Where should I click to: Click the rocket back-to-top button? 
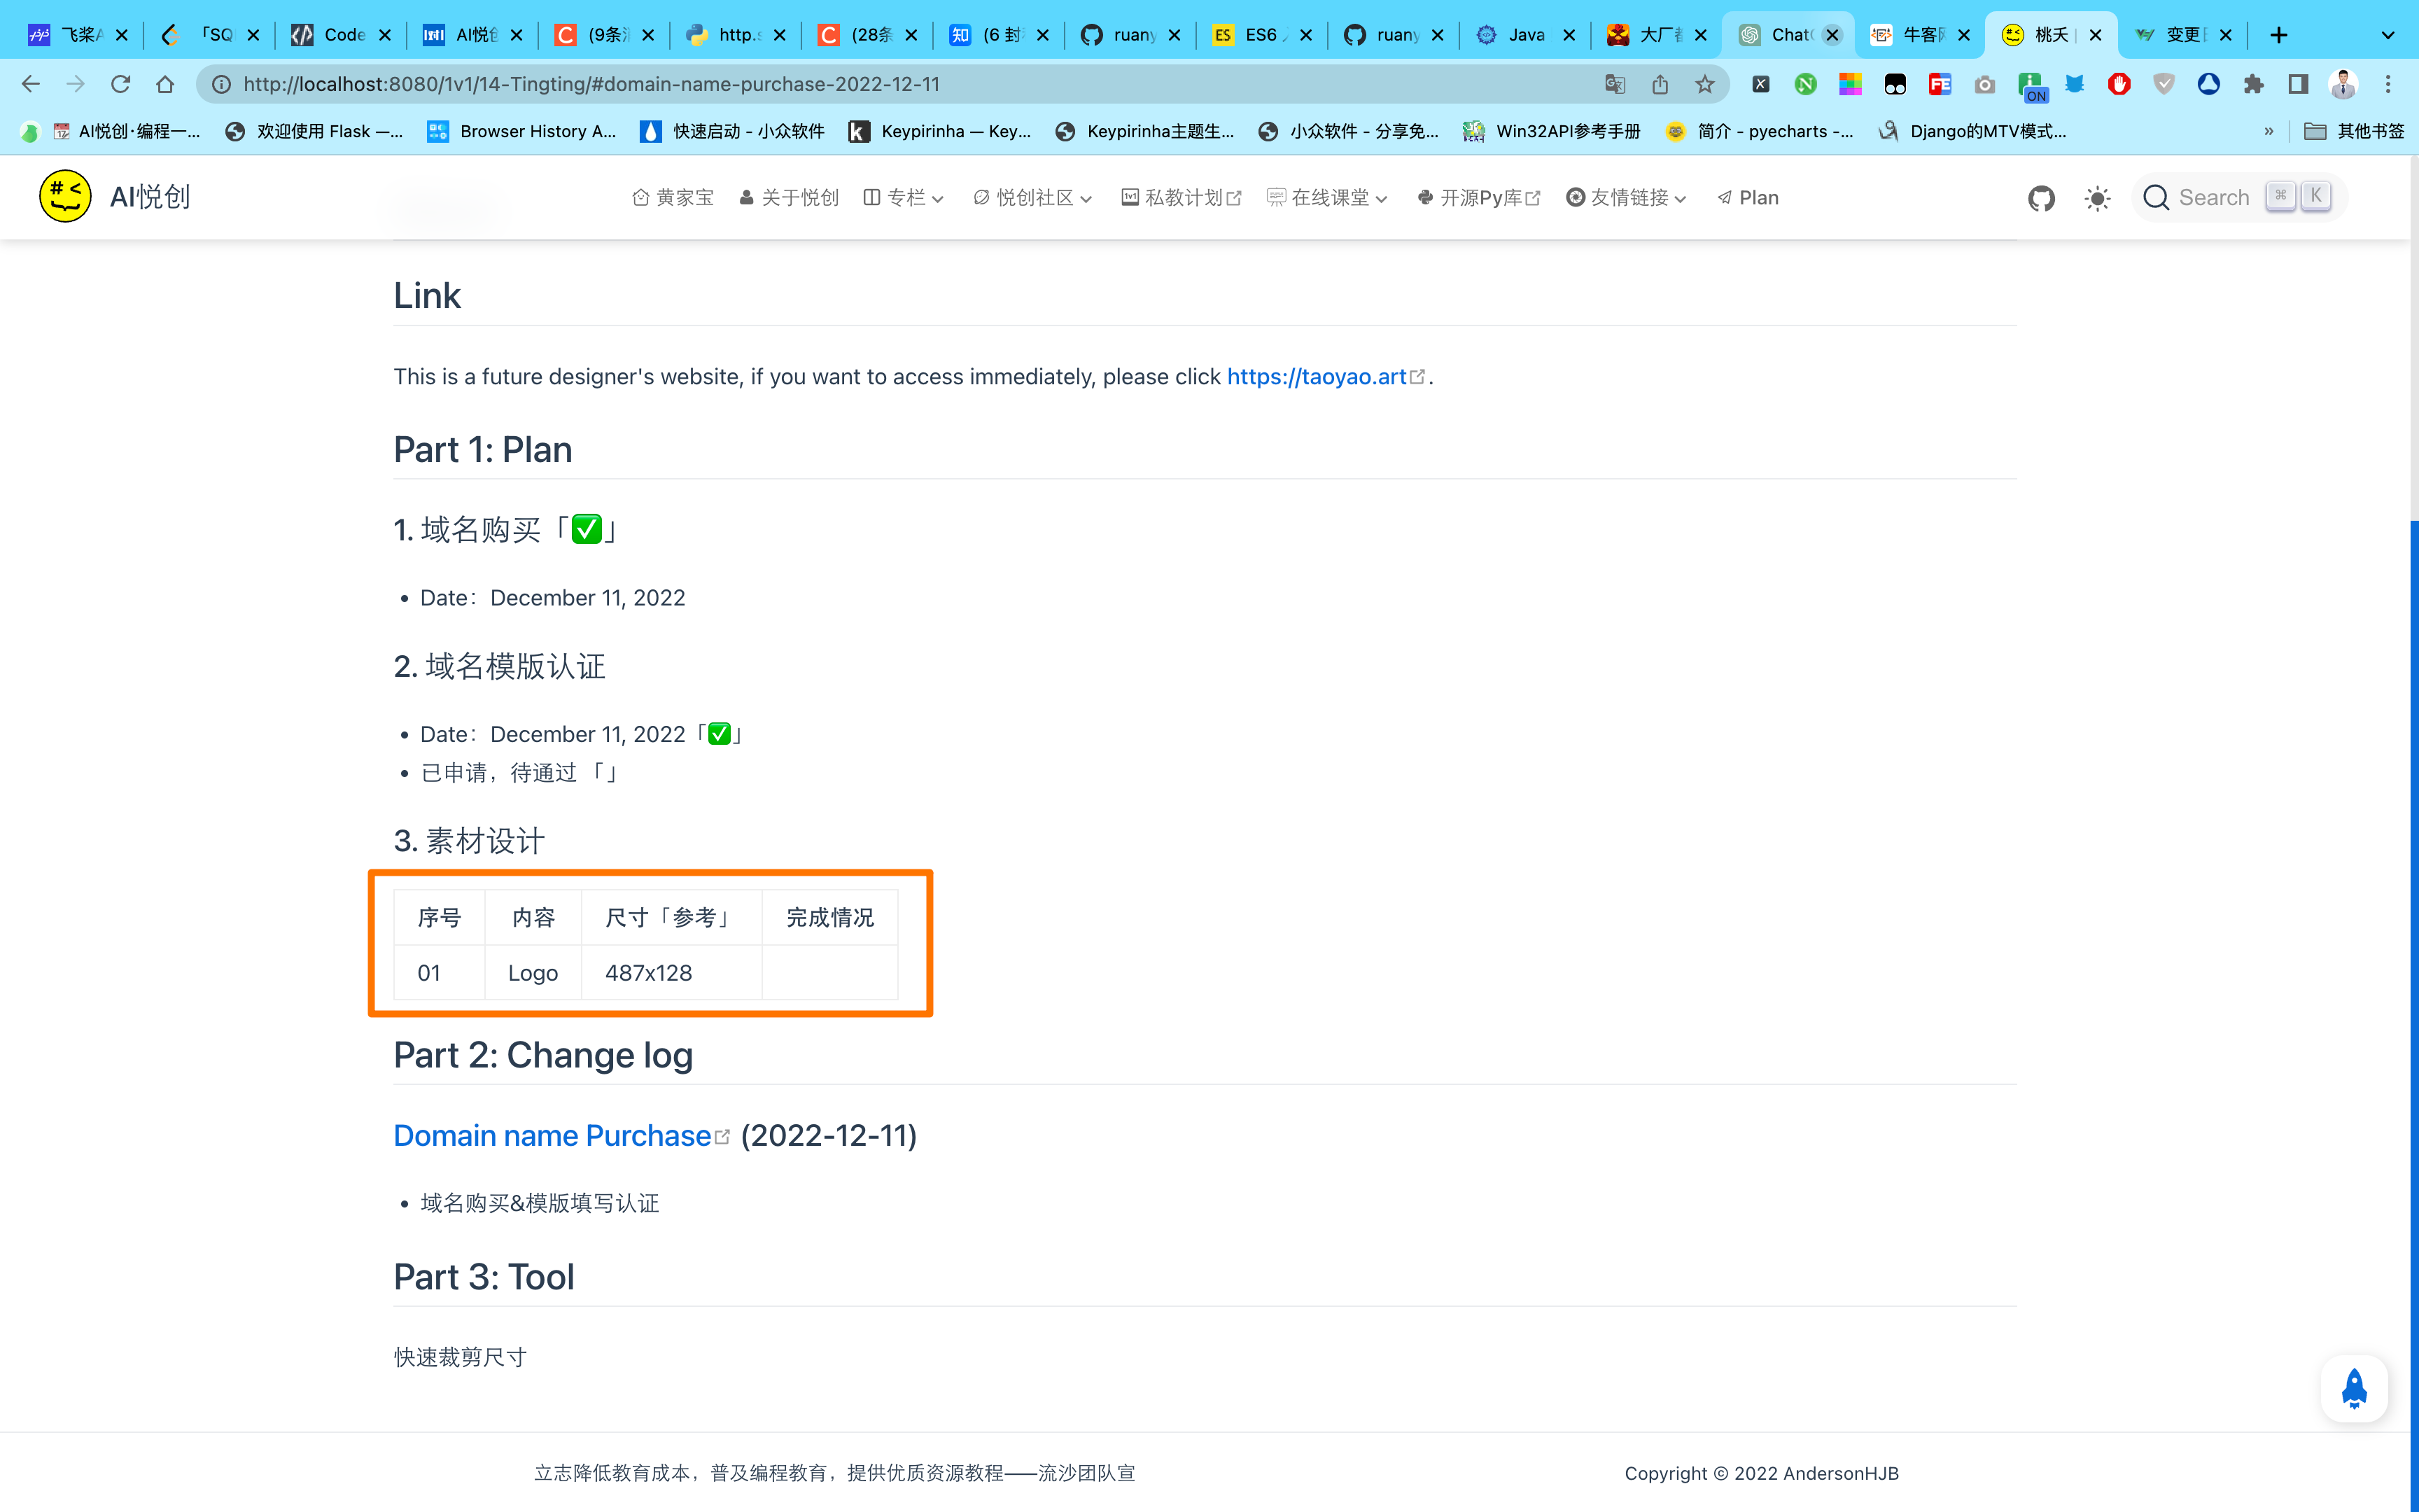2355,1388
